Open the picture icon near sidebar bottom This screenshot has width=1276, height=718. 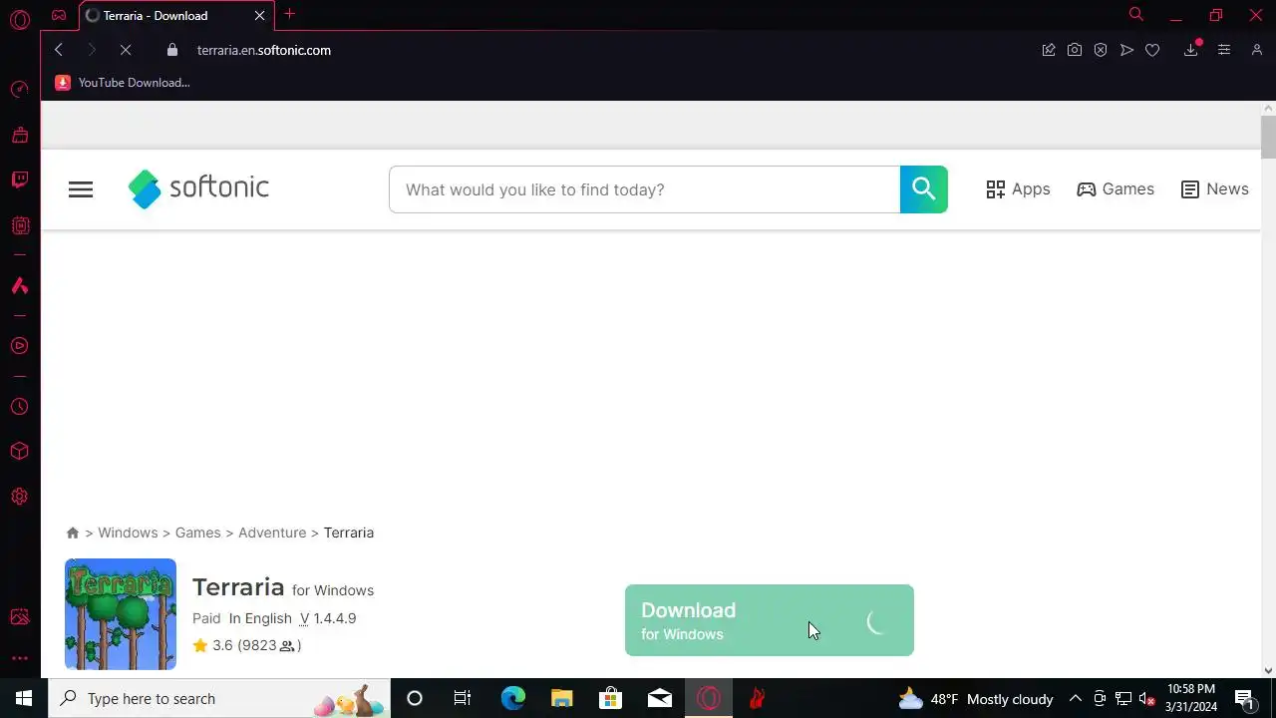tap(19, 617)
